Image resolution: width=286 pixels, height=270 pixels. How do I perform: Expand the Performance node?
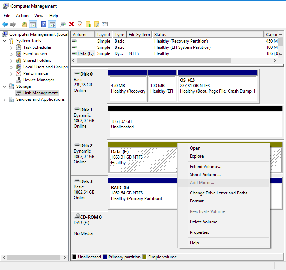point(11,74)
